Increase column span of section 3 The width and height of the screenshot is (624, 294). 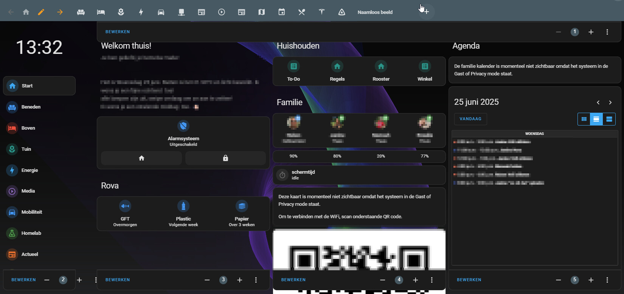click(240, 280)
